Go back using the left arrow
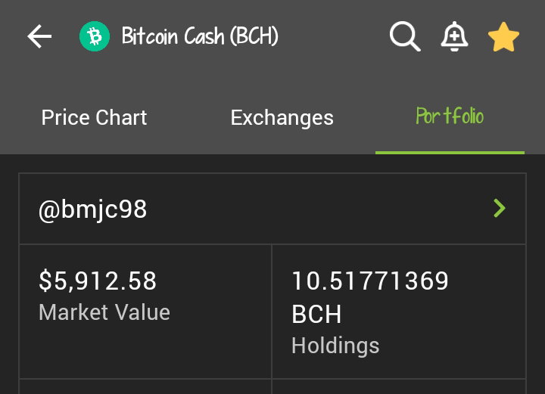This screenshot has width=545, height=394. (x=39, y=36)
